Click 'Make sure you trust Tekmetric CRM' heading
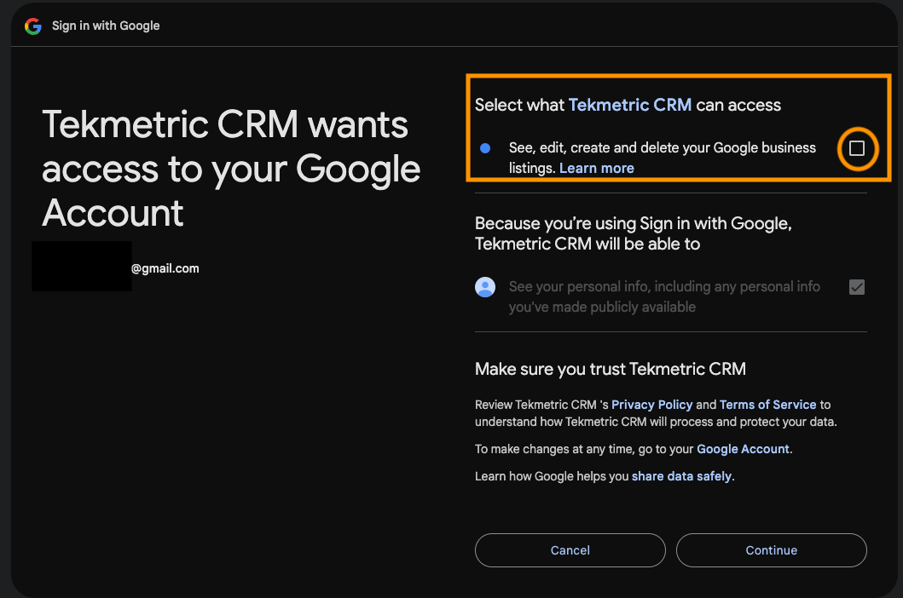The image size is (903, 598). [611, 369]
